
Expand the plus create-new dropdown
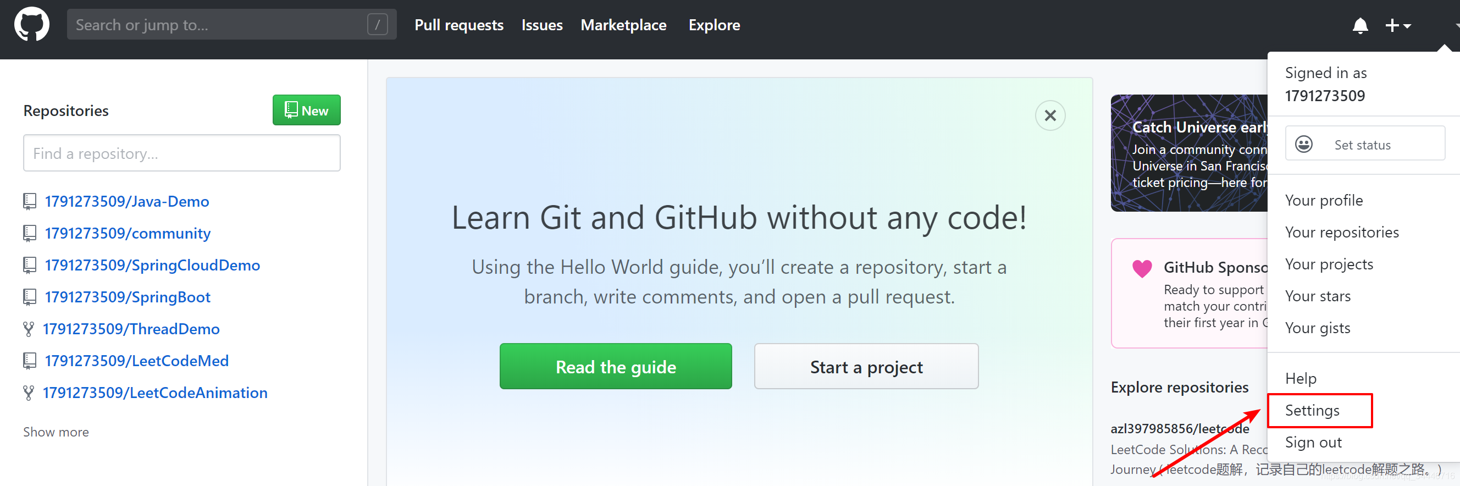click(x=1398, y=25)
